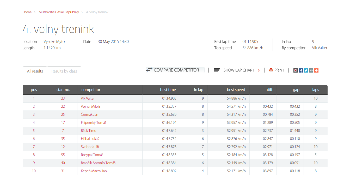Click competitor Vojnar Miloň link
This screenshot has width=350, height=175.
click(x=90, y=107)
